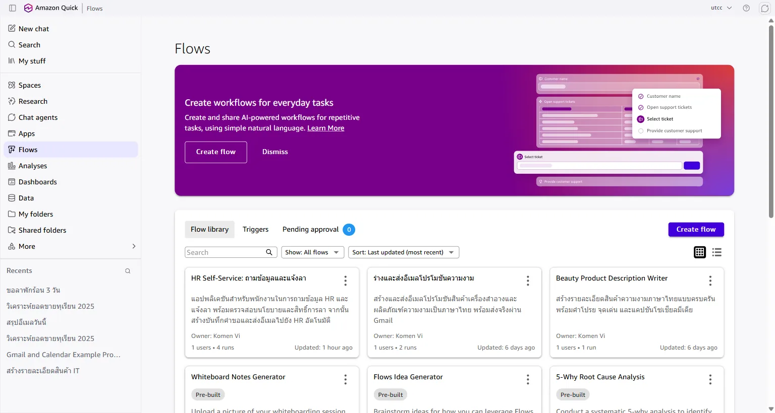Switch to list view

(x=717, y=252)
